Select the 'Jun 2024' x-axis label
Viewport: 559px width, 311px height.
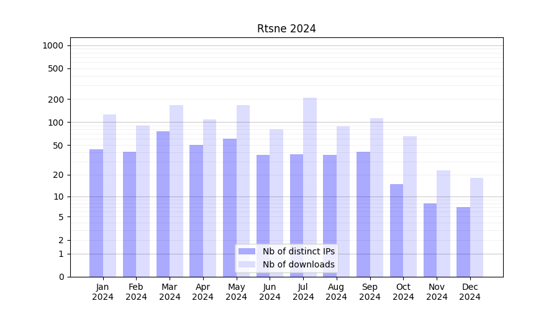pos(270,292)
